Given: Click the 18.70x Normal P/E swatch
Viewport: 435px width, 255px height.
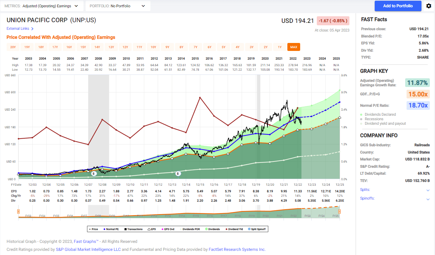Looking at the screenshot, I should (418, 105).
